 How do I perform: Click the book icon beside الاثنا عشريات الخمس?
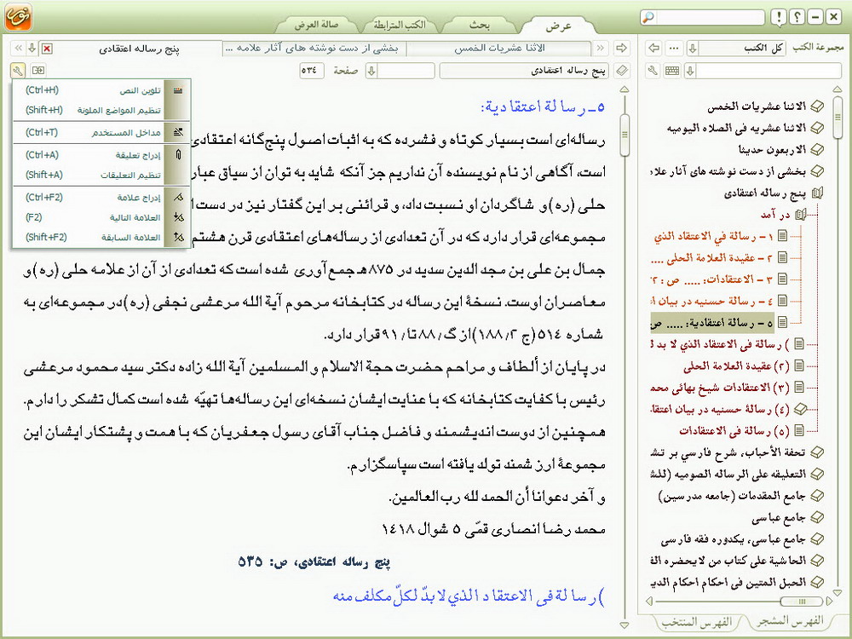pyautogui.click(x=817, y=107)
